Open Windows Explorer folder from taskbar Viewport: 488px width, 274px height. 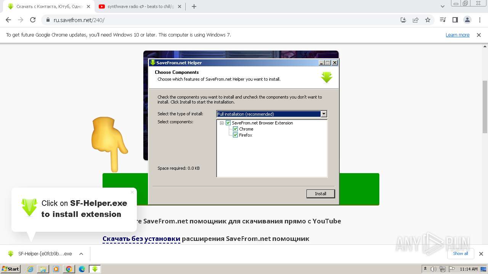[x=43, y=269]
